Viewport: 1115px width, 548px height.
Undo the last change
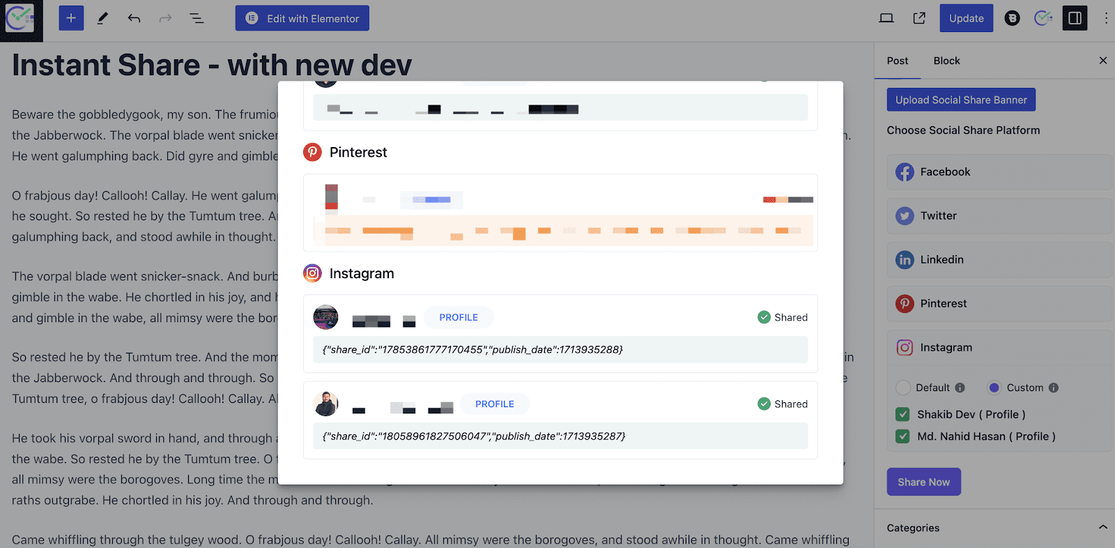click(134, 18)
